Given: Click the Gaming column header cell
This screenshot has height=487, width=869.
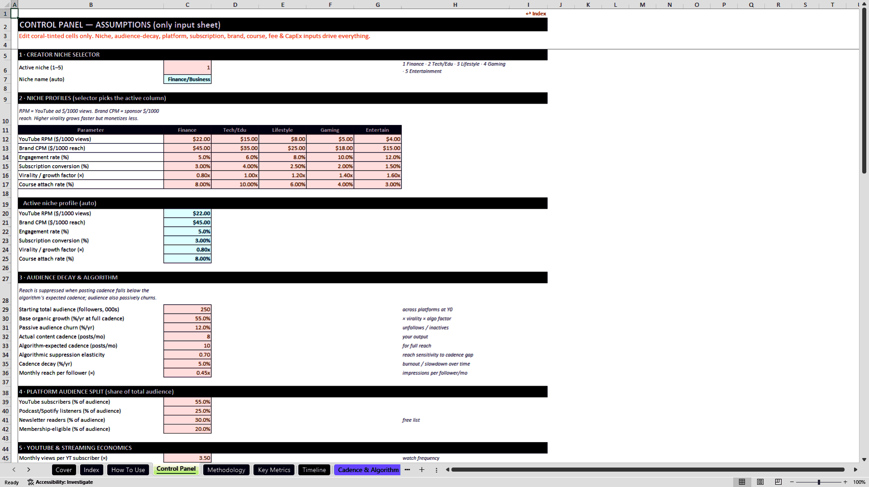Looking at the screenshot, I should click(330, 130).
